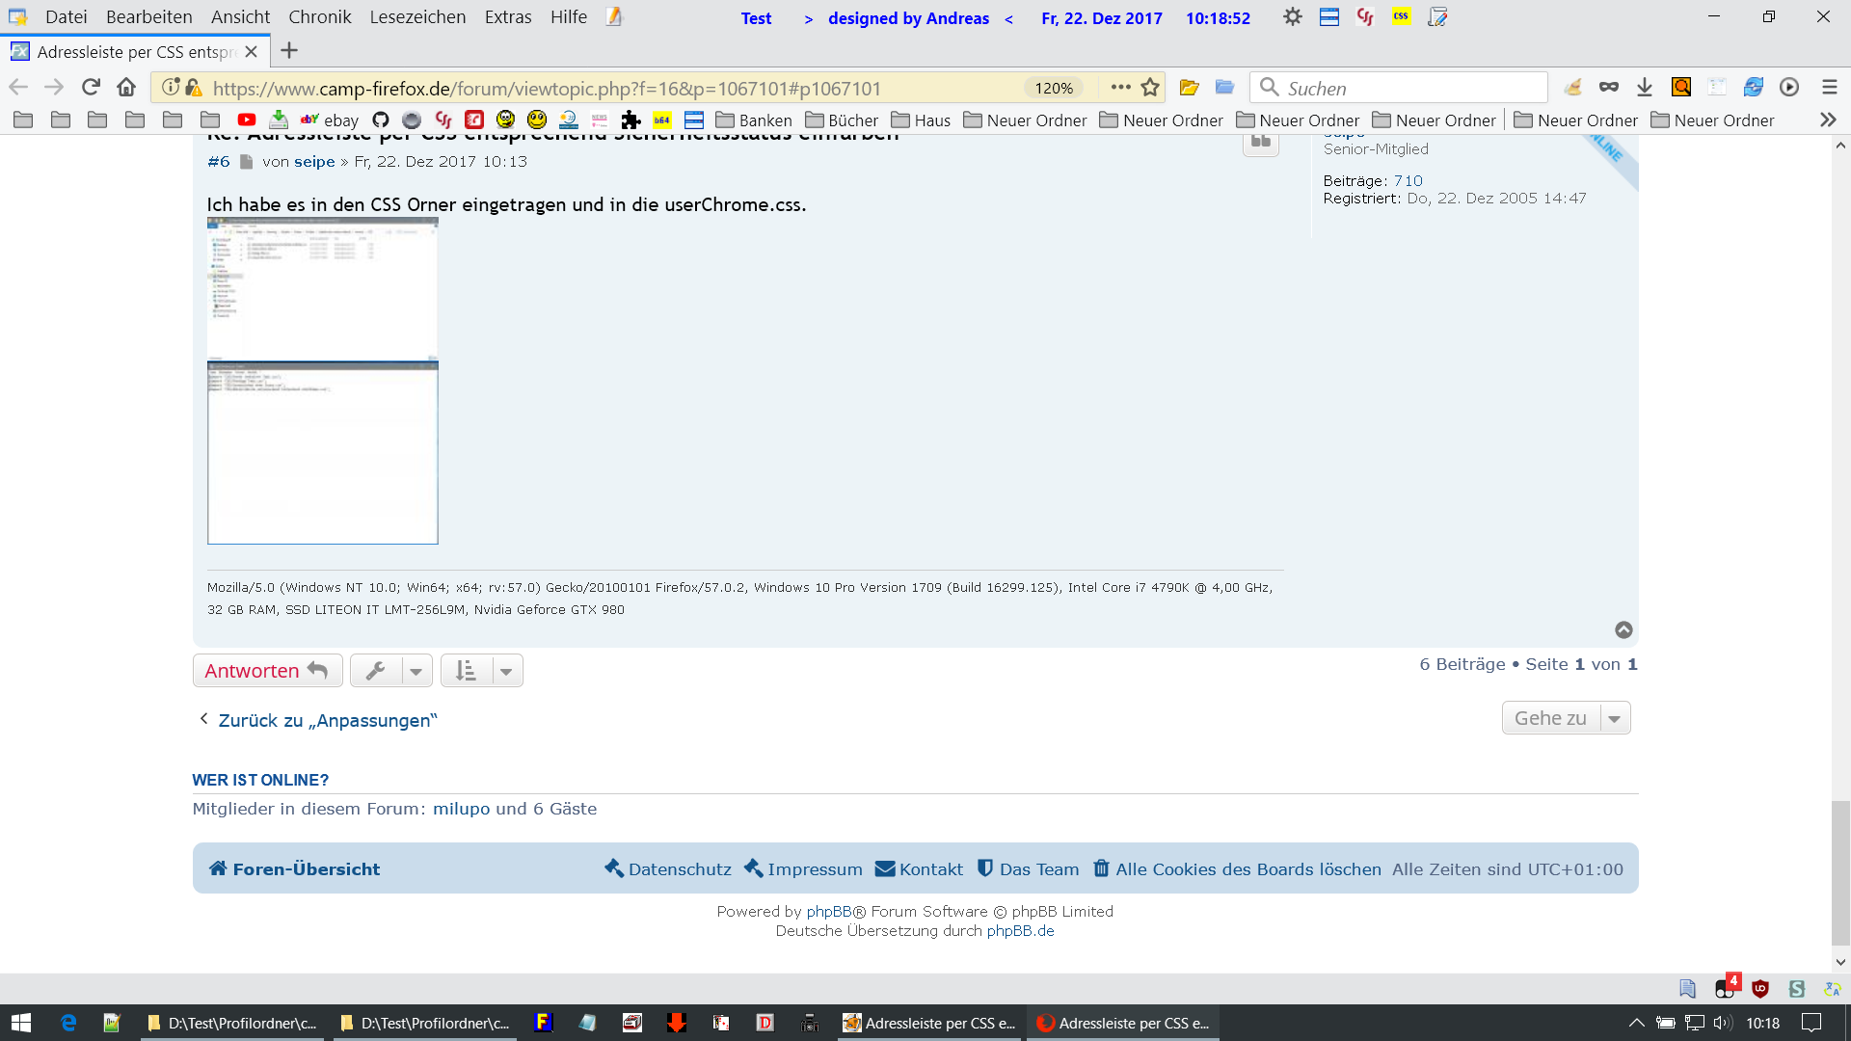Go to the Firefox home page
This screenshot has height=1041, width=1851.
pos(126,88)
